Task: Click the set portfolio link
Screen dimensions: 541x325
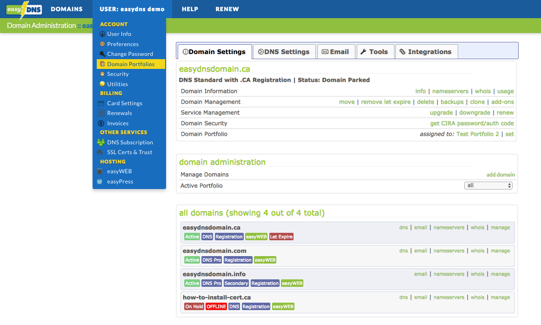Action: click(510, 134)
